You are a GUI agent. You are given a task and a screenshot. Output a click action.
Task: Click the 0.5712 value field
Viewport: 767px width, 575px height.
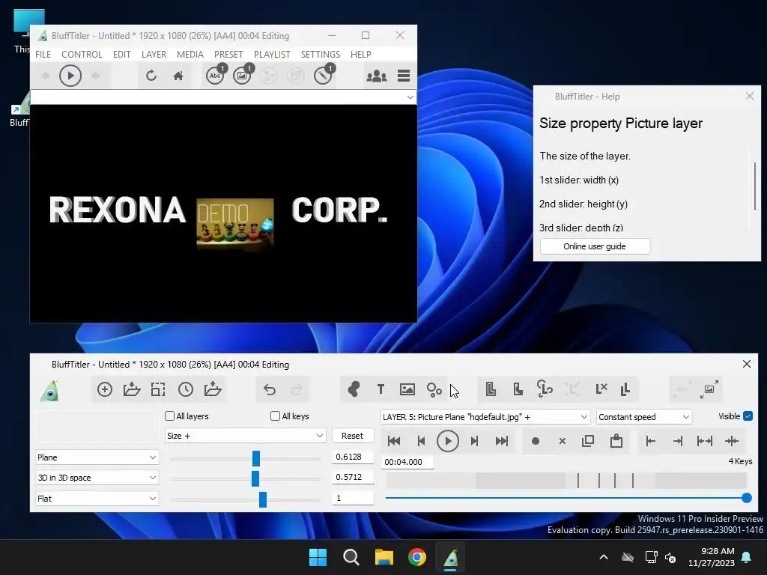[352, 477]
